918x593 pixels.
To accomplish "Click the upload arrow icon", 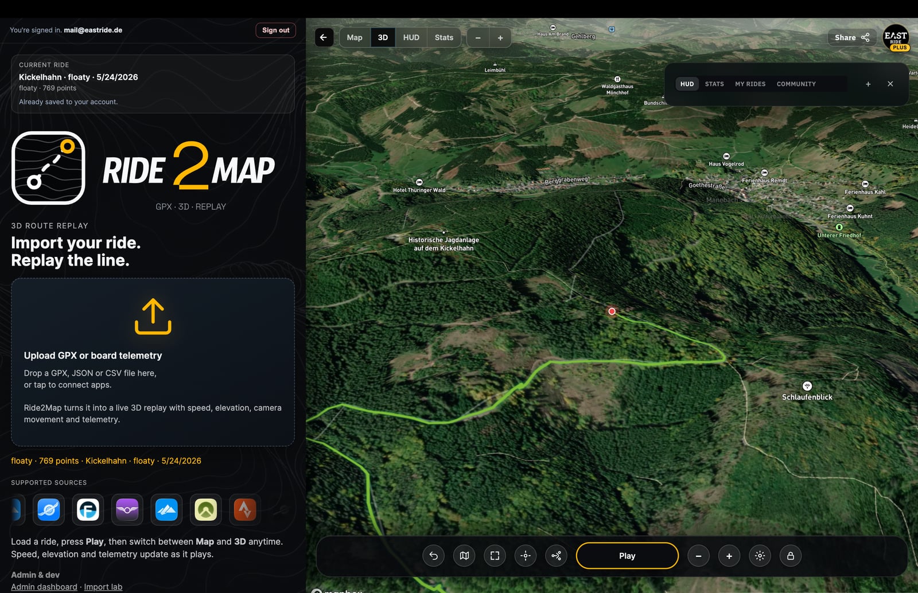I will (x=153, y=316).
